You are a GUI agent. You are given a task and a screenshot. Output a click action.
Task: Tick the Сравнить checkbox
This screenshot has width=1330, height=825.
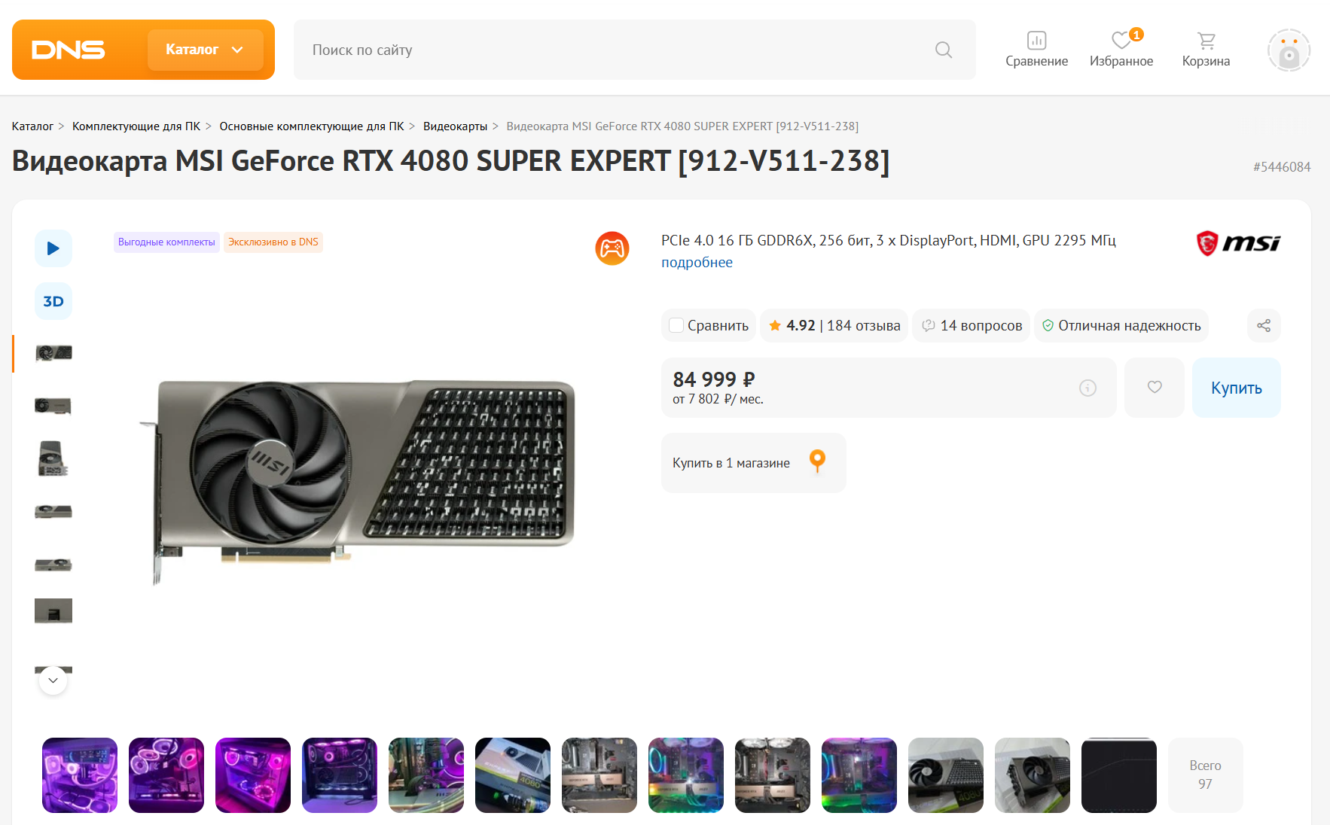tap(676, 325)
